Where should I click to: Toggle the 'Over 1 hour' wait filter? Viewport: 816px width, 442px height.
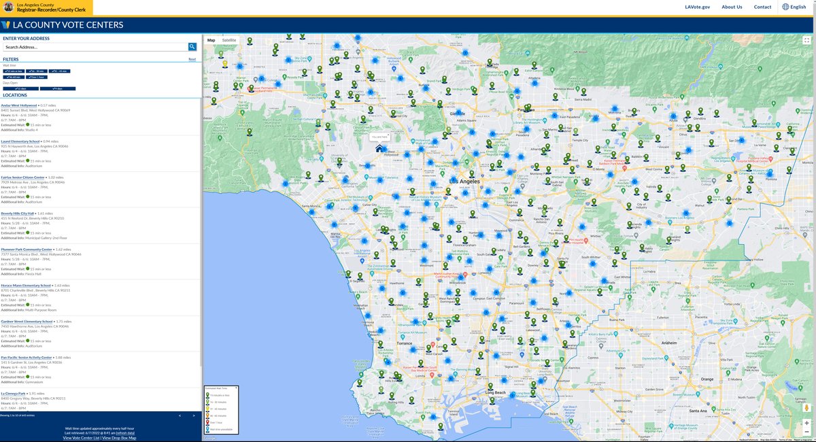tap(37, 77)
